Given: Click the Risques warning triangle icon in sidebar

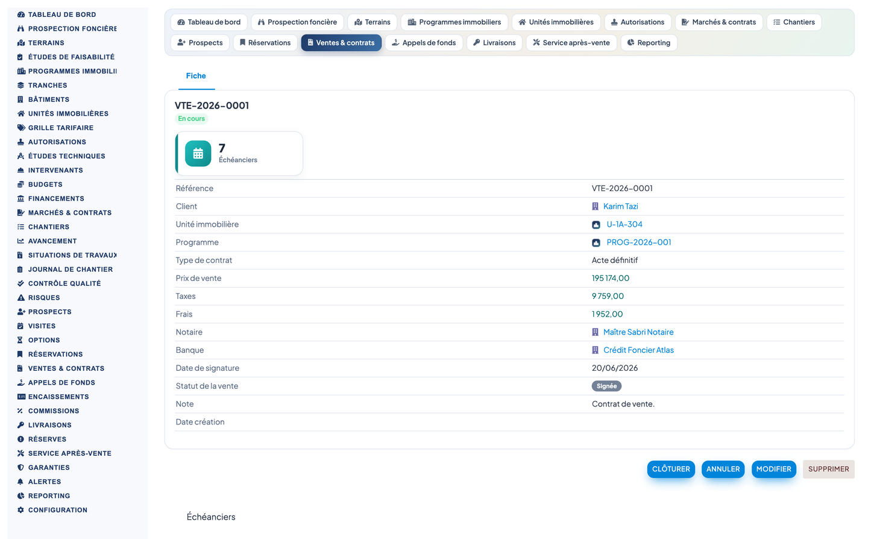Looking at the screenshot, I should [20, 298].
